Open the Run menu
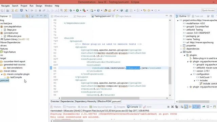The height and width of the screenshot is (122, 217). (x=32, y=6)
